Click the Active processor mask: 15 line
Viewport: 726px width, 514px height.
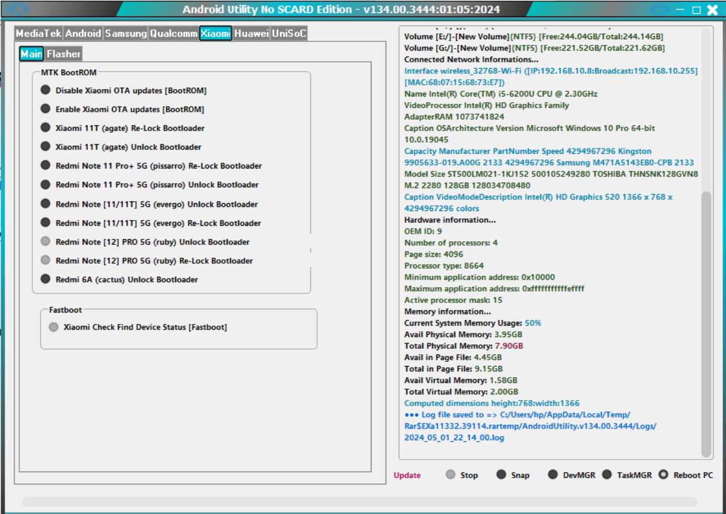(x=453, y=300)
